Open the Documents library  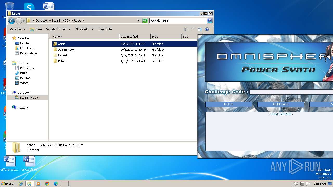pyautogui.click(x=27, y=68)
